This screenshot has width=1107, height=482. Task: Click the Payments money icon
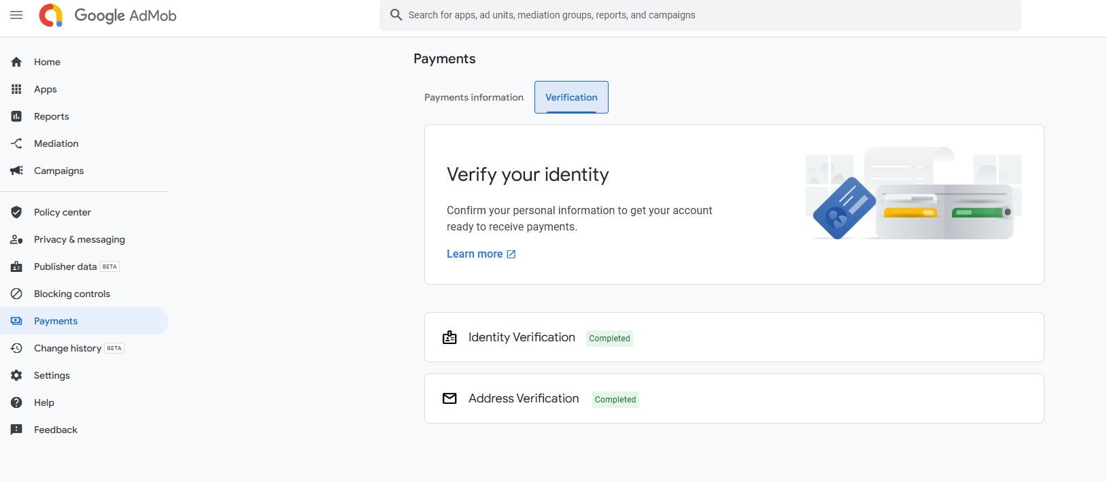(16, 321)
